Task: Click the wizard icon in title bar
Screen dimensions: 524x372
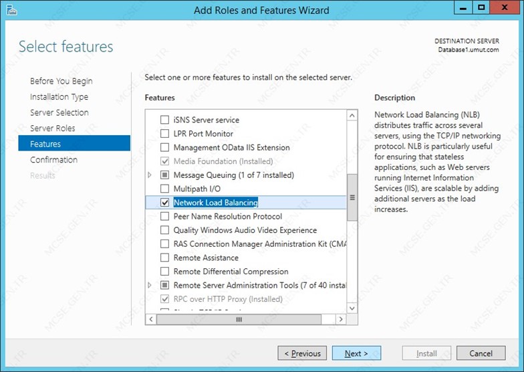Action: pos(12,9)
